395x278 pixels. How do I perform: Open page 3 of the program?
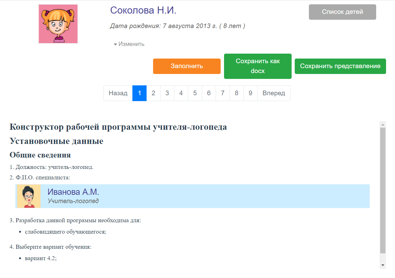coord(167,93)
